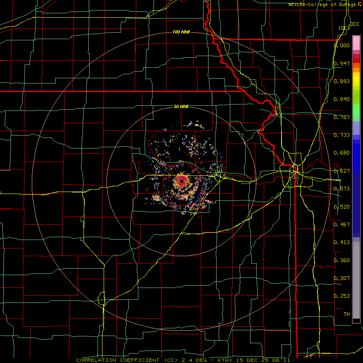This screenshot has width=363, height=363.
Task: Click the dark radar site center in echoes
Action: [x=182, y=181]
